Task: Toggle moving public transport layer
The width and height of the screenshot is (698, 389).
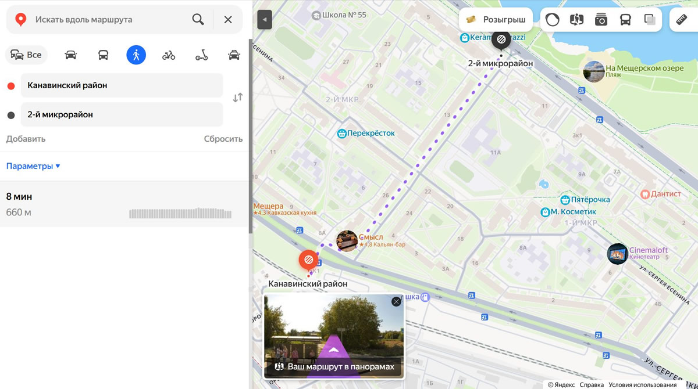Action: [x=625, y=20]
